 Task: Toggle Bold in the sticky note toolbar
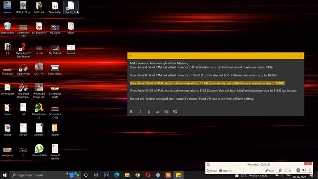point(131,112)
